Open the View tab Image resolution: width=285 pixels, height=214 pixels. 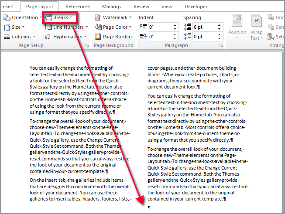(167, 7)
